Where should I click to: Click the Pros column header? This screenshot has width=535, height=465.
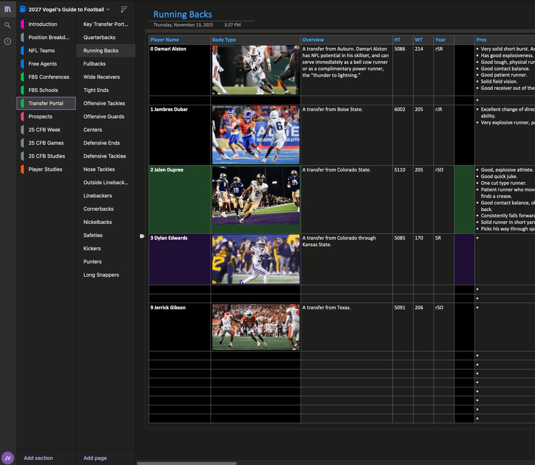coord(505,40)
